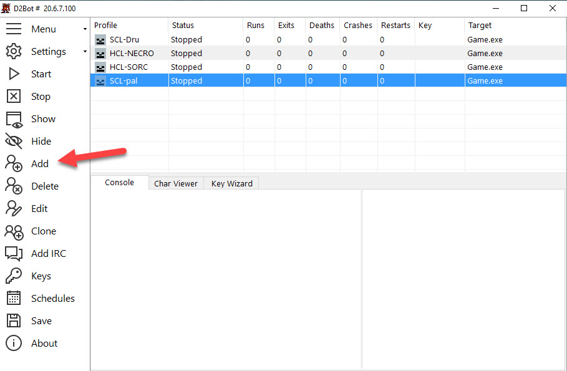Click the Crashes column header

tap(359, 26)
